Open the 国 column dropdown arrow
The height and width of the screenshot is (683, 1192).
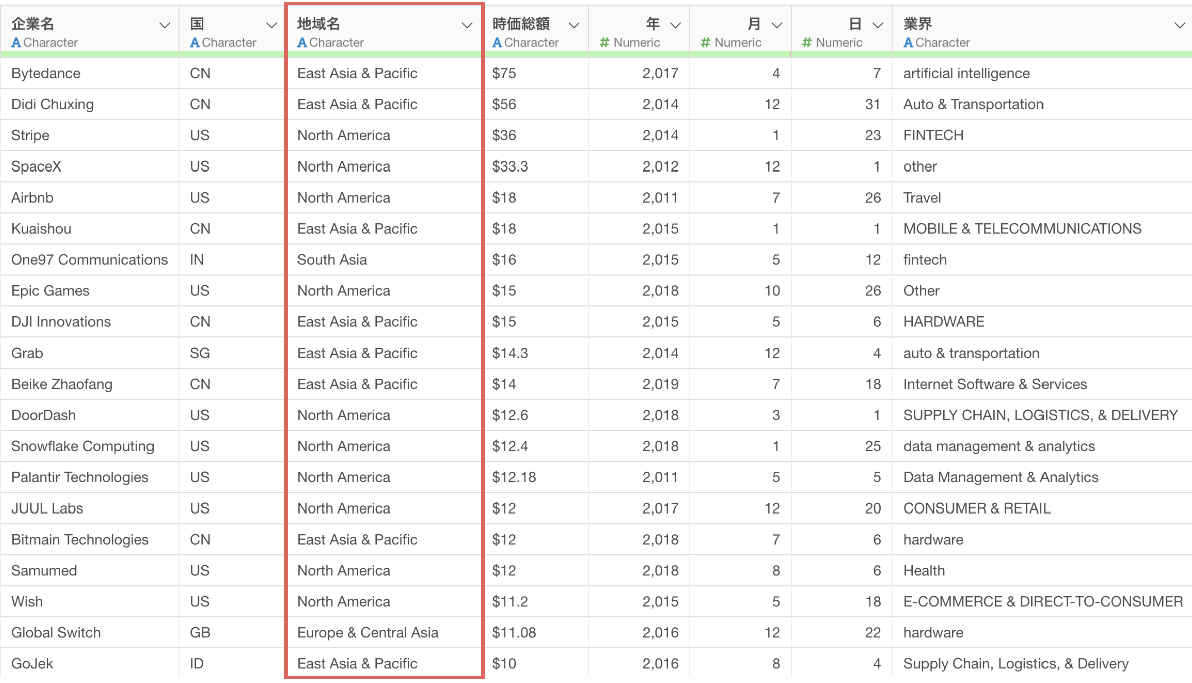271,25
